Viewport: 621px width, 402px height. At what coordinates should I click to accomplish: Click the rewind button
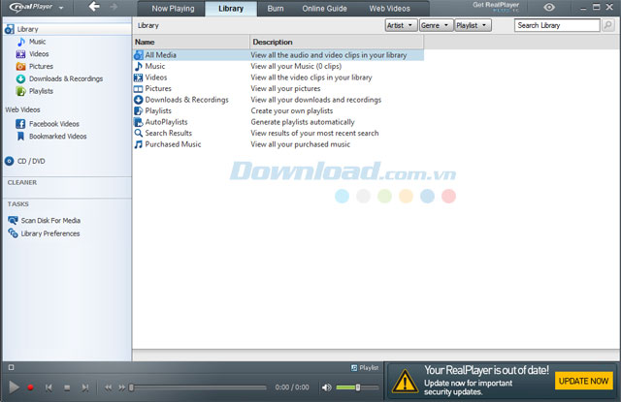(108, 387)
